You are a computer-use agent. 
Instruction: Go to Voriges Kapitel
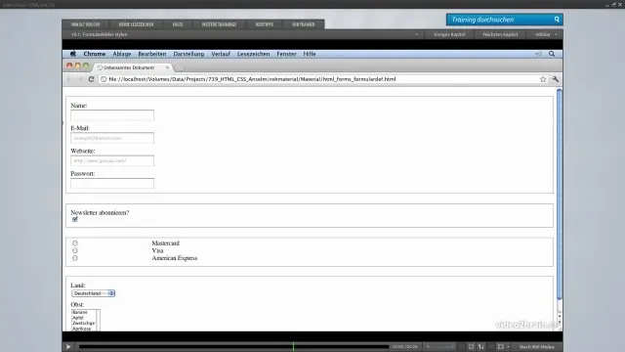449,34
